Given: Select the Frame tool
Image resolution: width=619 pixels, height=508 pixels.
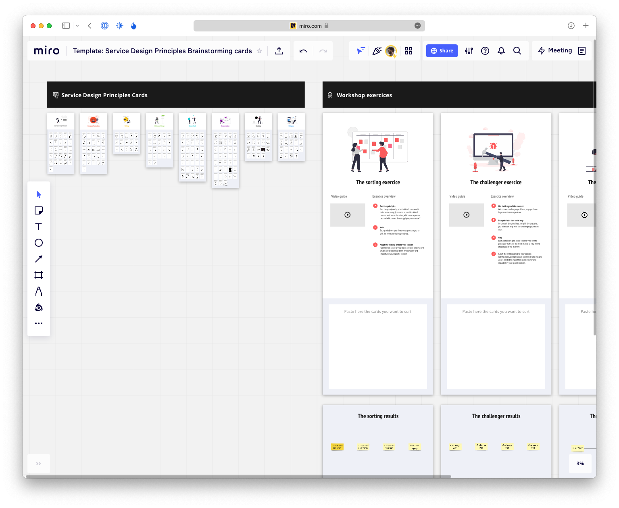Looking at the screenshot, I should click(39, 275).
